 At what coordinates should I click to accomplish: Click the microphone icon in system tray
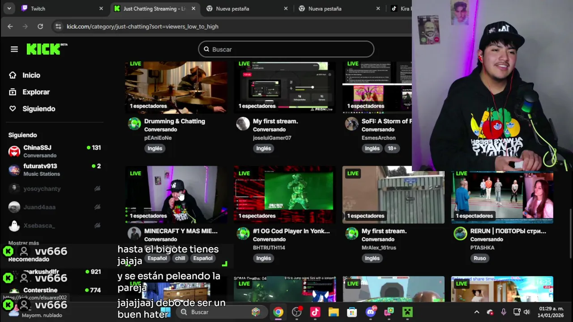(x=504, y=312)
